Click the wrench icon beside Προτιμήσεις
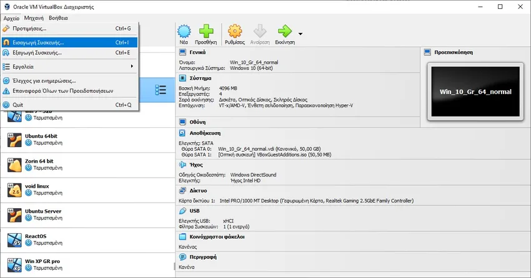 coord(6,29)
